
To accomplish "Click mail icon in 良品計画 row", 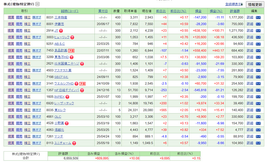I will 258,51.
